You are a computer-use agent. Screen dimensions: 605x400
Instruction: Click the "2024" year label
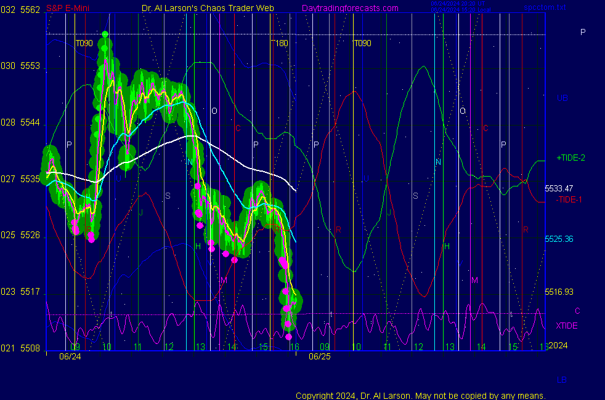[558, 345]
